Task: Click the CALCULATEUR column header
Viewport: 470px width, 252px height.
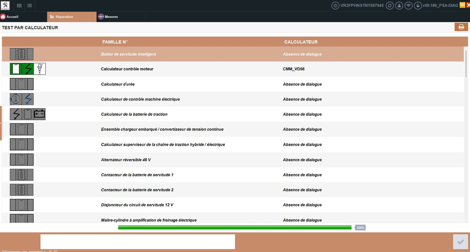Action: (301, 42)
